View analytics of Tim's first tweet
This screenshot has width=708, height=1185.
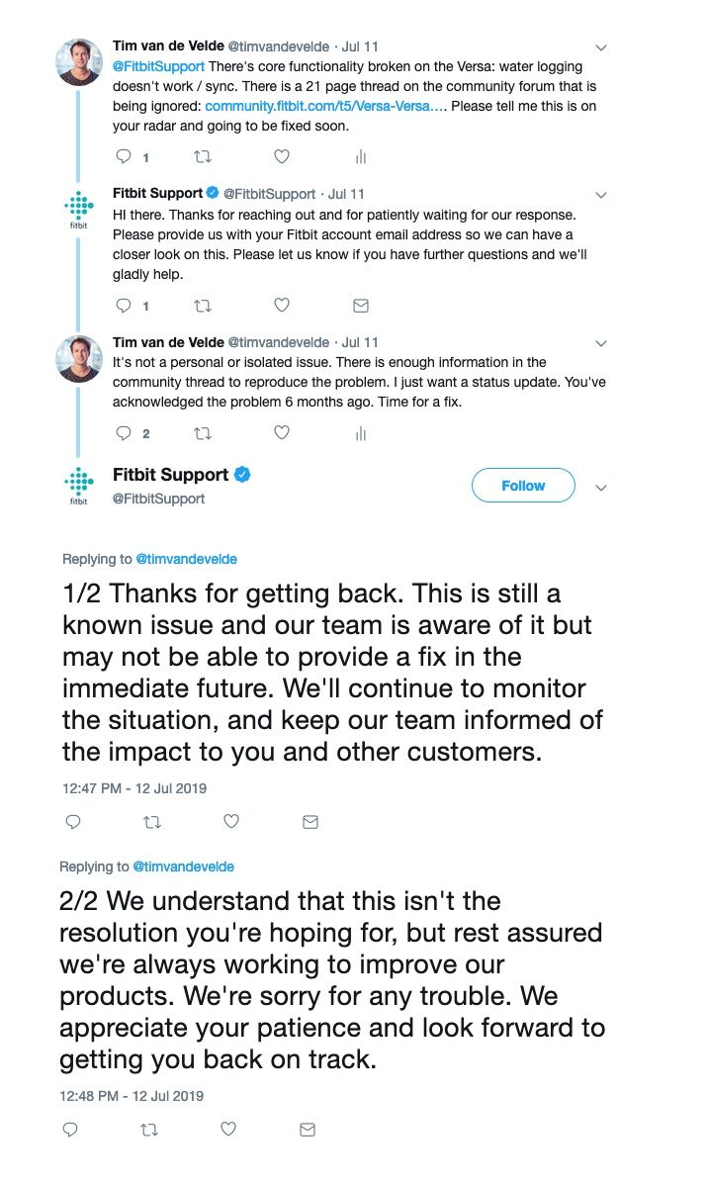coord(361,156)
